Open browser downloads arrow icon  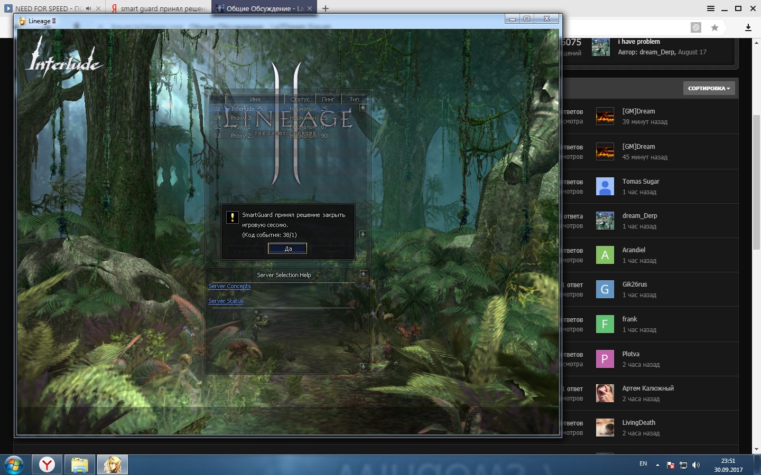pyautogui.click(x=748, y=27)
